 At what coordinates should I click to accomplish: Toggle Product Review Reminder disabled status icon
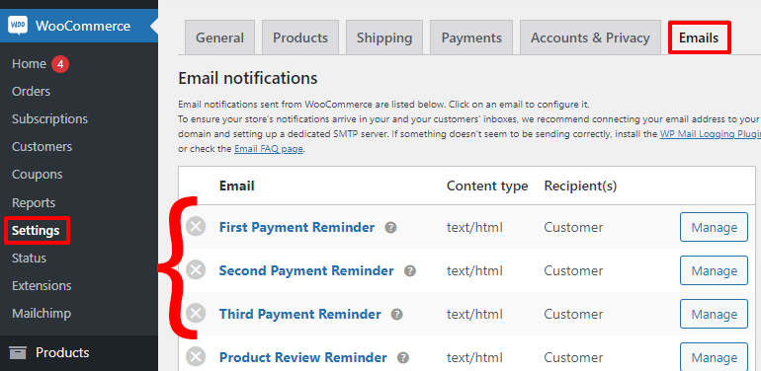coord(196,357)
